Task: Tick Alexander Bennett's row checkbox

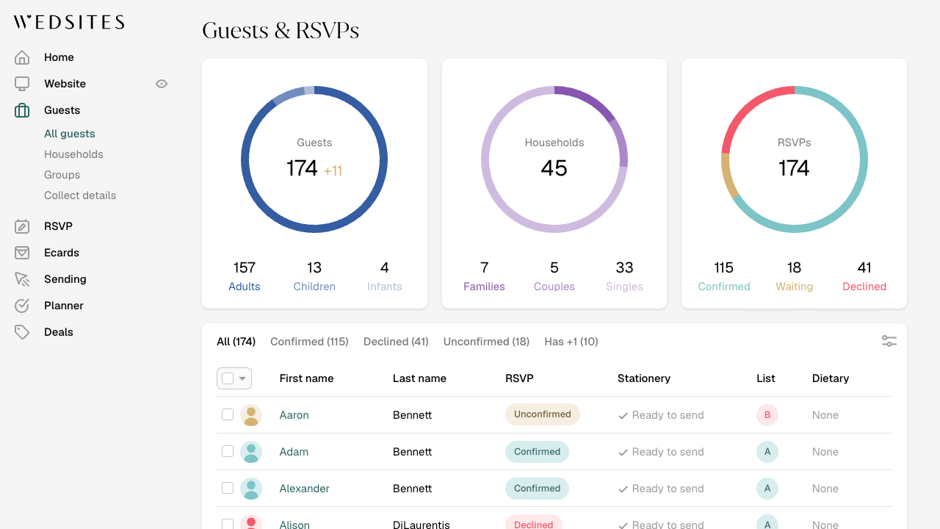Action: tap(228, 489)
